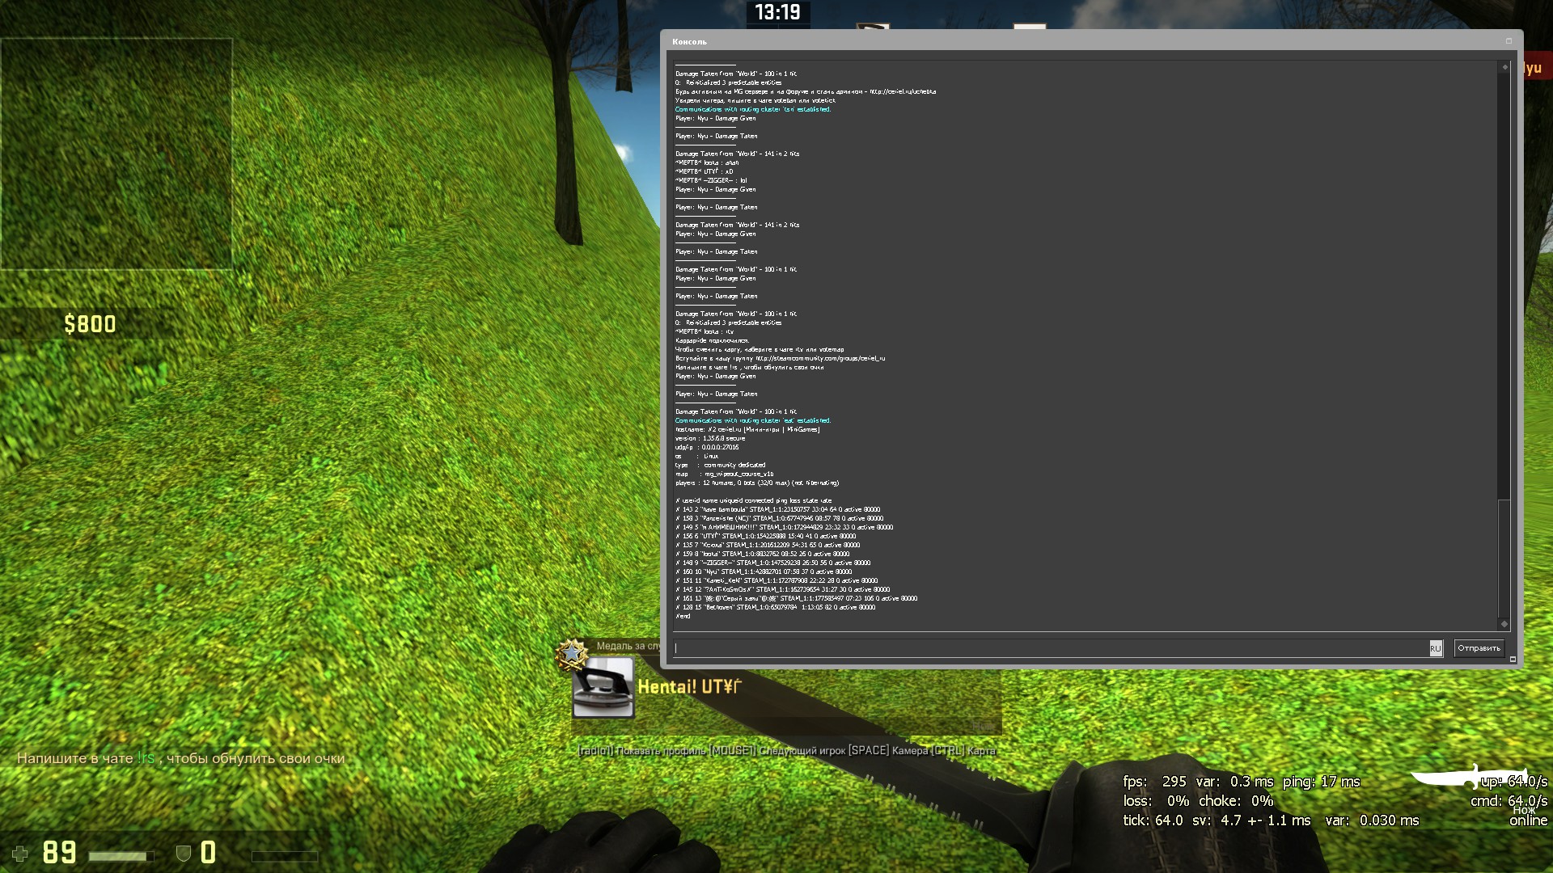Click console scrollbar down arrow

(x=1504, y=623)
